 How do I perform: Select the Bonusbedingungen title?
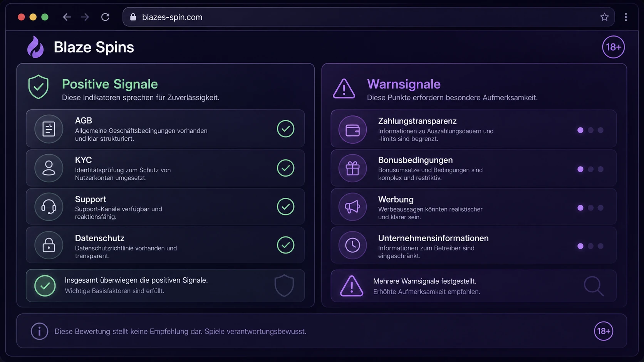(416, 160)
